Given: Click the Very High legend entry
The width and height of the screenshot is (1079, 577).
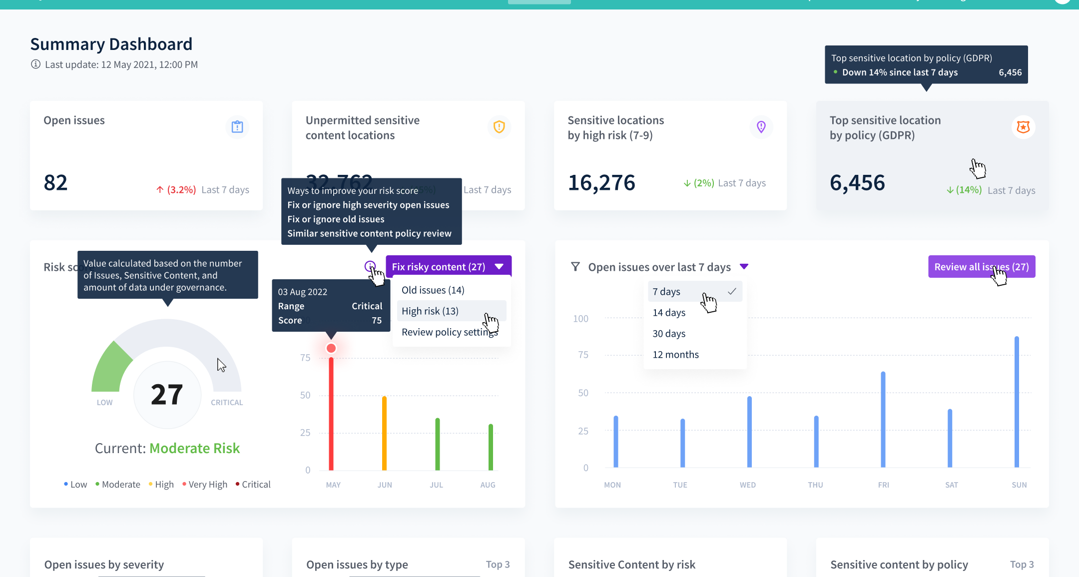Looking at the screenshot, I should point(205,485).
